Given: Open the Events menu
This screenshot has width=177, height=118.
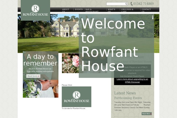Looking at the screenshot, I should (x=79, y=9).
